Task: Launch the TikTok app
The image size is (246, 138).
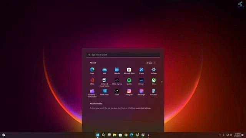Action: [x=117, y=92]
